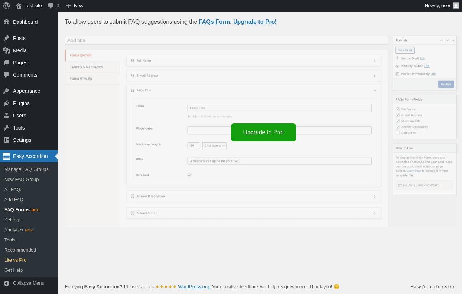The width and height of the screenshot is (462, 294).
Task: Open Comments via sidebar speech-bubble icon
Action: [x=6, y=75]
